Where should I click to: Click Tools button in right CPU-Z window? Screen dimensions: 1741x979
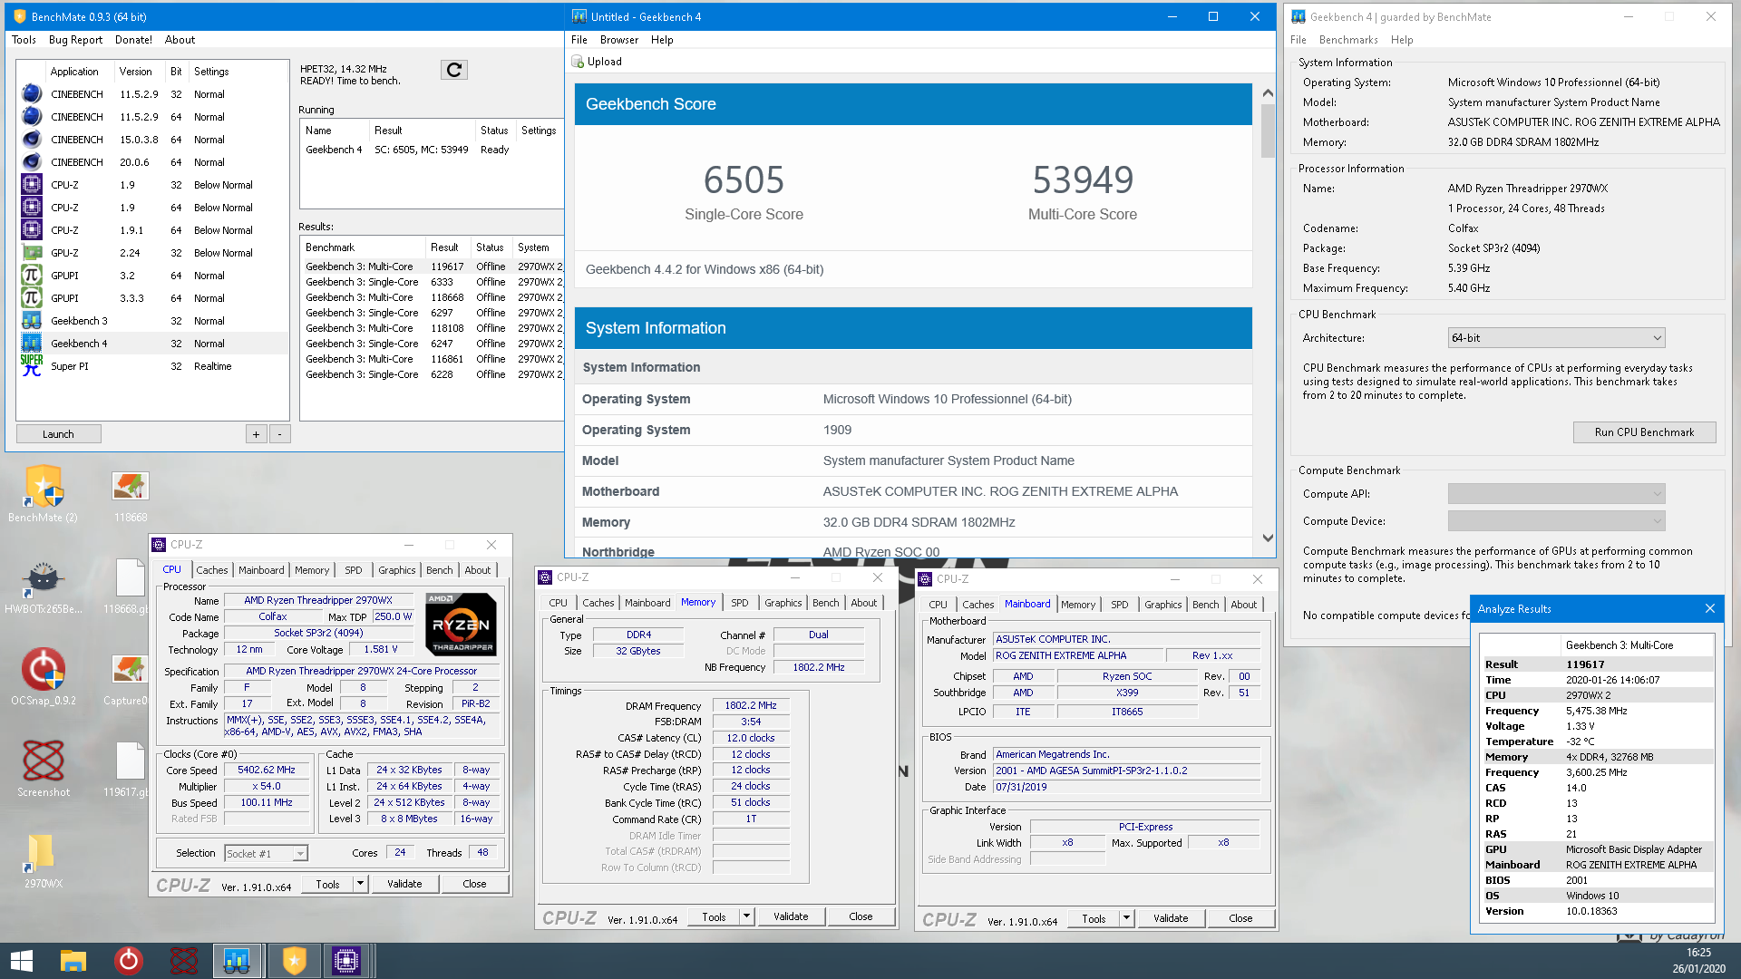tap(1094, 918)
